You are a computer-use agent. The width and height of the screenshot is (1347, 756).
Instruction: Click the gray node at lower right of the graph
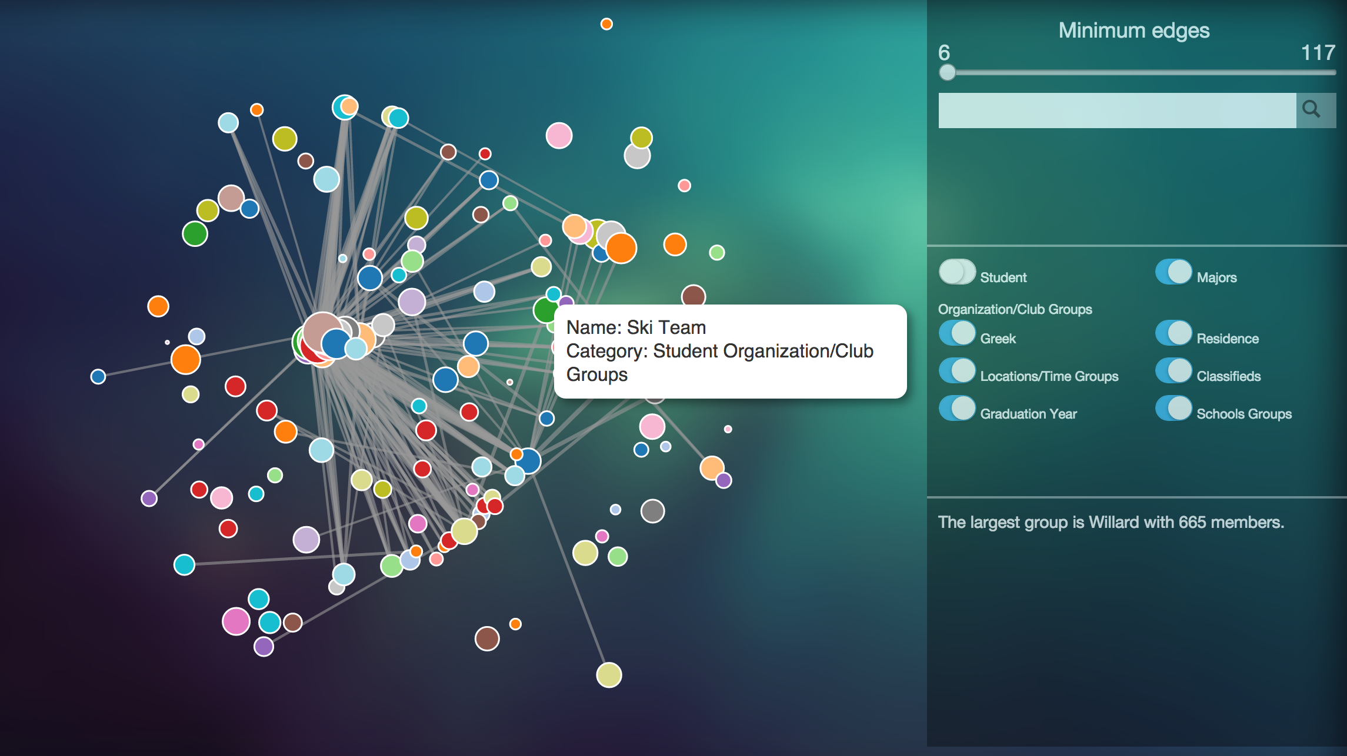pos(652,511)
